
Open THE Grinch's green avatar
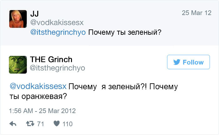point(17,64)
